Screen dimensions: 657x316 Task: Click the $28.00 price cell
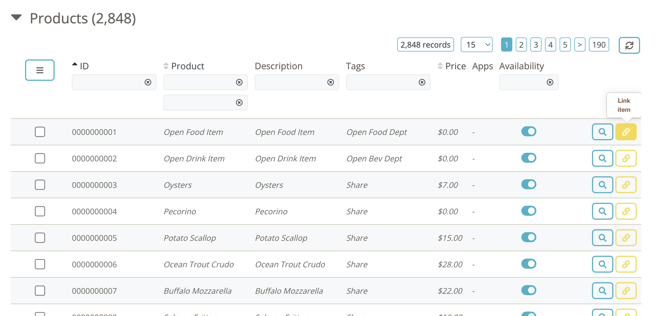450,264
